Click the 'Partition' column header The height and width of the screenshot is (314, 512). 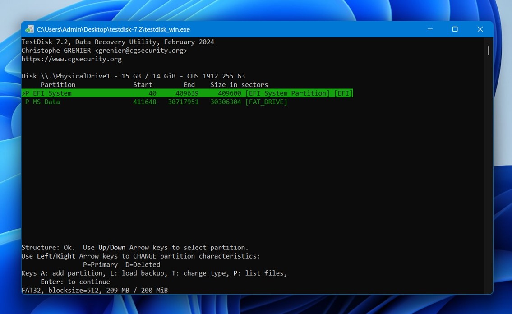(58, 84)
